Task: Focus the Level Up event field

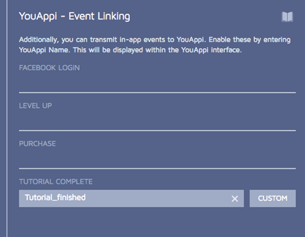Action: point(157,121)
